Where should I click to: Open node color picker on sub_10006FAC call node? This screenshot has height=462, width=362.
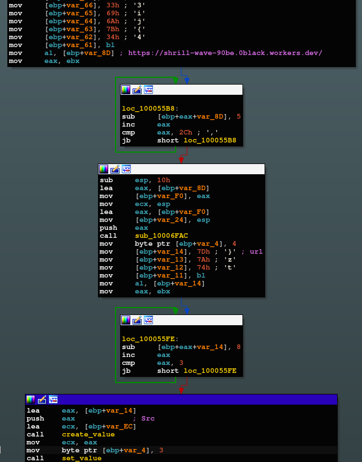[104, 169]
